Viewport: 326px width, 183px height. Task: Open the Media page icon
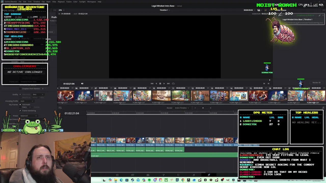coord(117,175)
